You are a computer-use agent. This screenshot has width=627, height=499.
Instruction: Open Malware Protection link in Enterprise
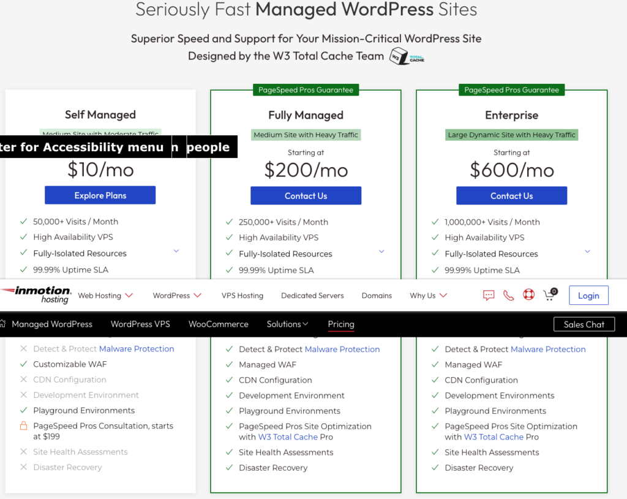tap(548, 349)
